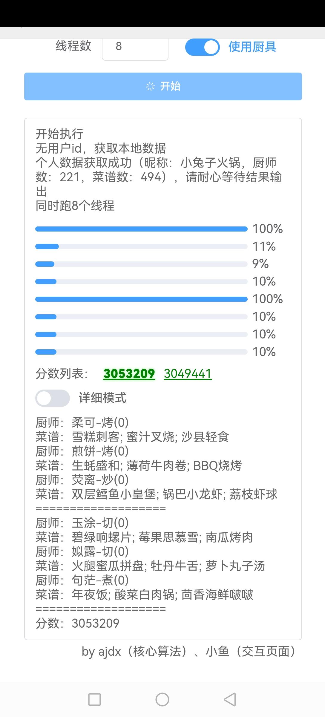The height and width of the screenshot is (717, 325).
Task: Click the 使用厨具 label text
Action: 252,47
